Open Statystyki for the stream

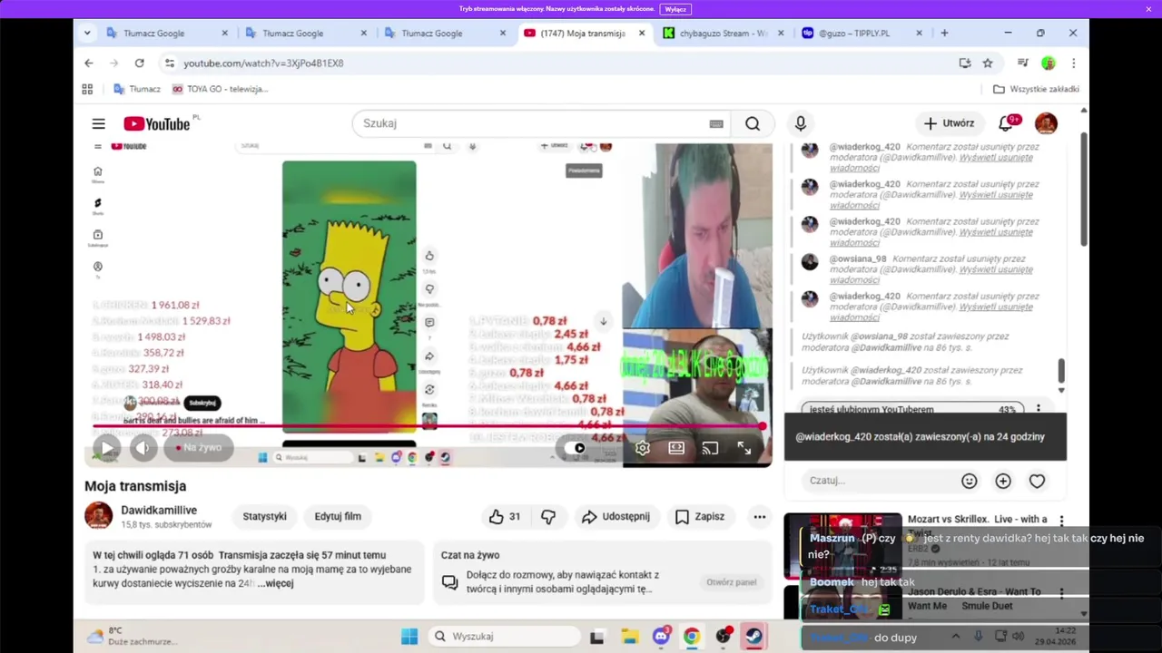(264, 516)
